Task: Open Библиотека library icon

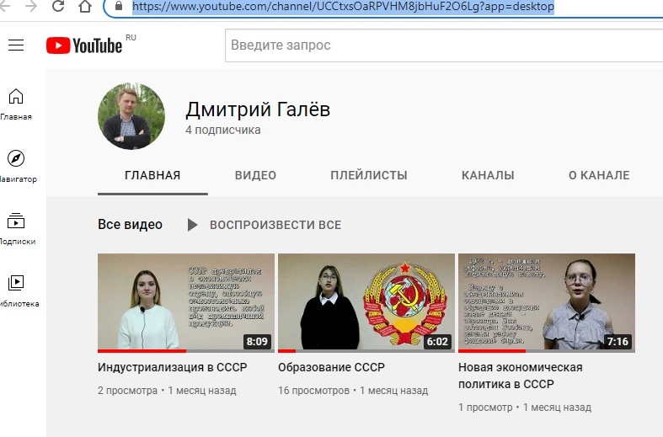Action: [15, 283]
